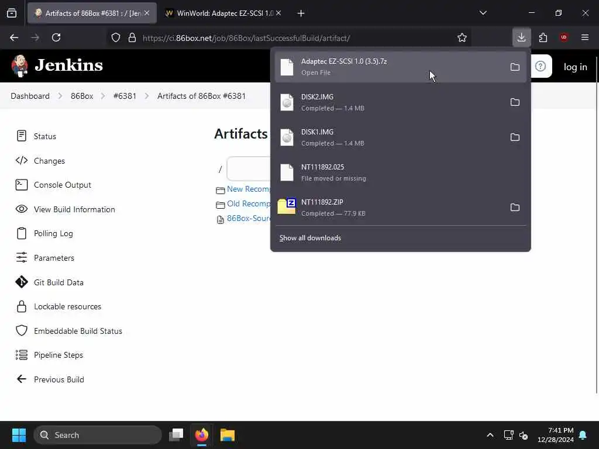The image size is (599, 449).
Task: Show DISK2.IMG in its folder
Action: pyautogui.click(x=515, y=102)
